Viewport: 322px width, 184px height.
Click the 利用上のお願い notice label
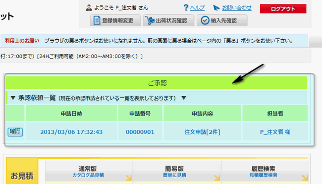click(22, 41)
